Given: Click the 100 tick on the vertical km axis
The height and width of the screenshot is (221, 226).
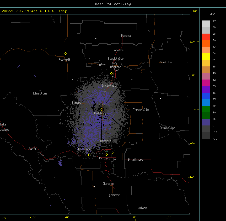Looking at the screenshot, I should (x=192, y=41).
